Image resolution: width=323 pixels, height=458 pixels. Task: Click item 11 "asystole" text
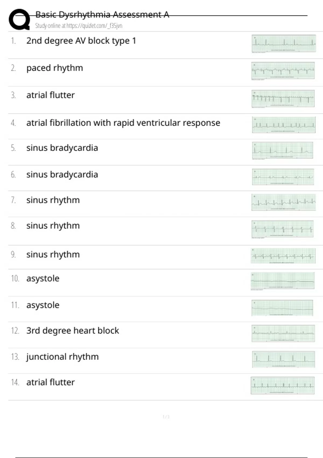click(x=43, y=305)
